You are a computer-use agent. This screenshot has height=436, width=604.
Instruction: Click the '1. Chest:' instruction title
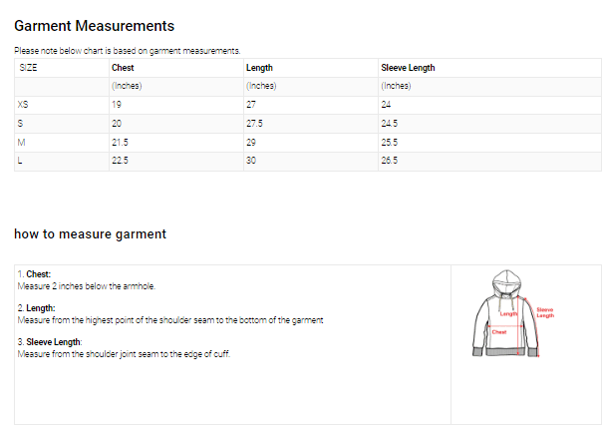pyautogui.click(x=35, y=274)
